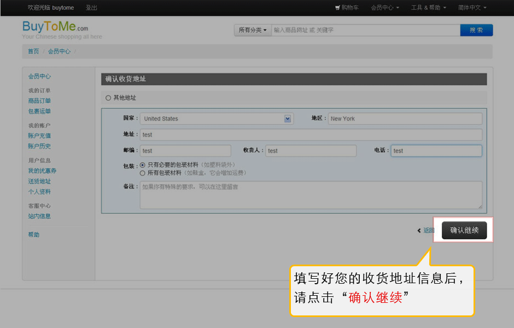Click the 地区 New York field
Viewport: 514px width, 328px height.
405,119
